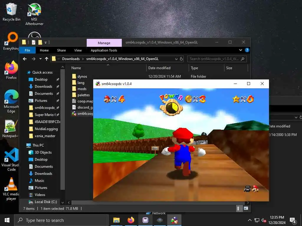Show hidden system tray icons
302x226 pixels.
[250, 220]
